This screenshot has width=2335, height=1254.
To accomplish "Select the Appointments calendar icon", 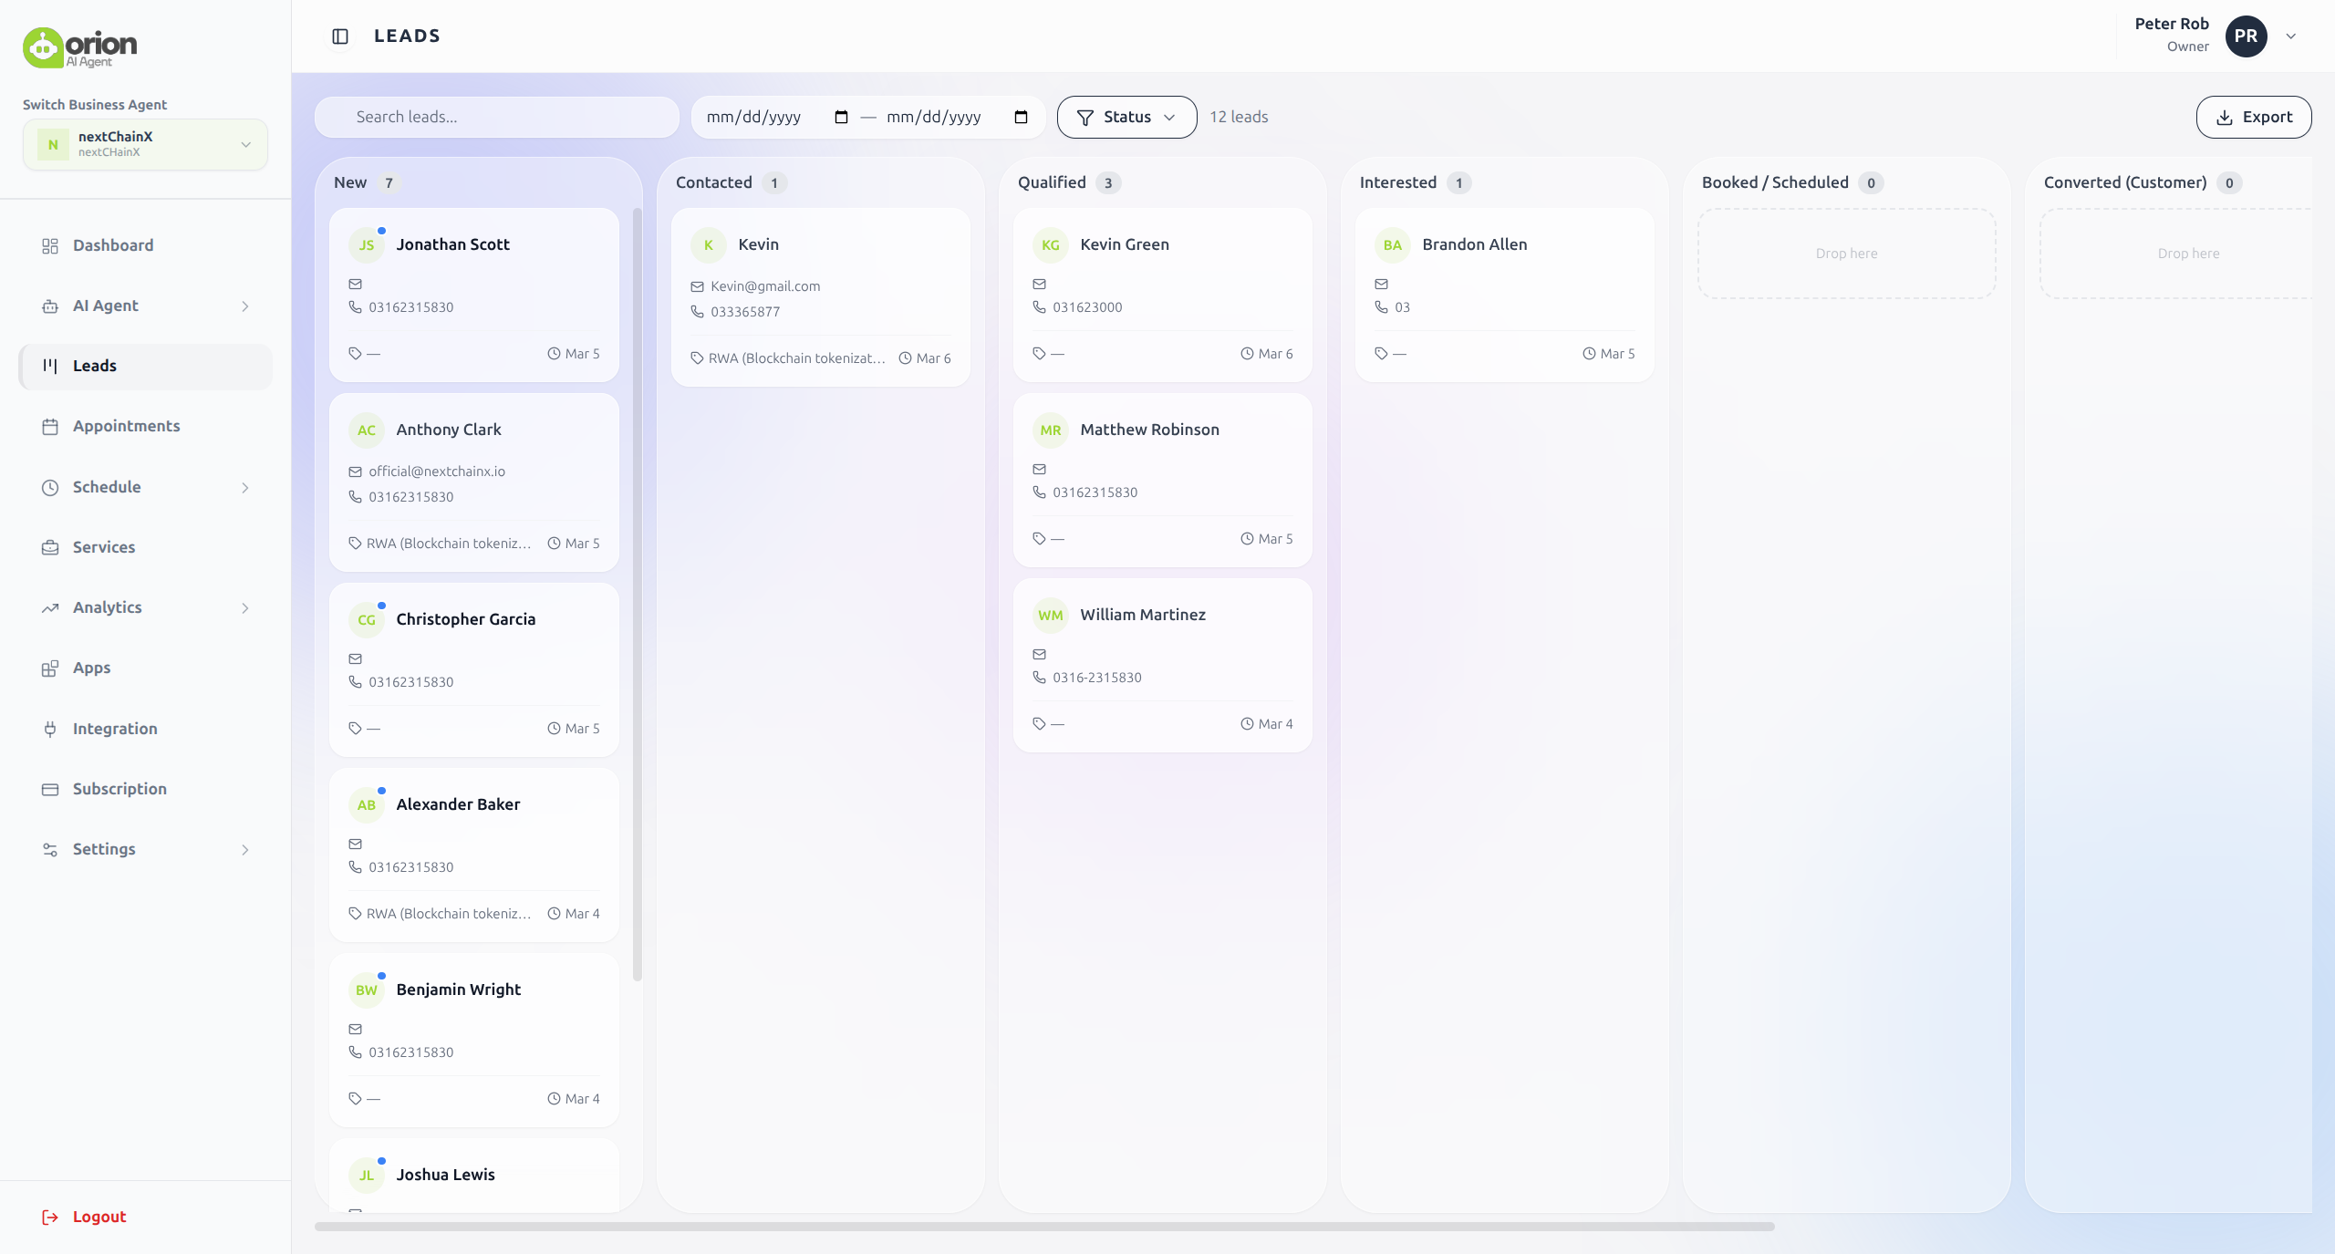I will (51, 426).
